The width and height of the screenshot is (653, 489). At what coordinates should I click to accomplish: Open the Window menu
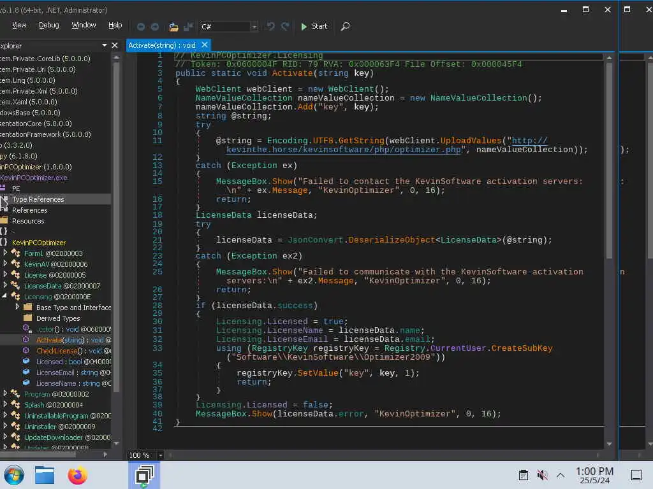[84, 25]
